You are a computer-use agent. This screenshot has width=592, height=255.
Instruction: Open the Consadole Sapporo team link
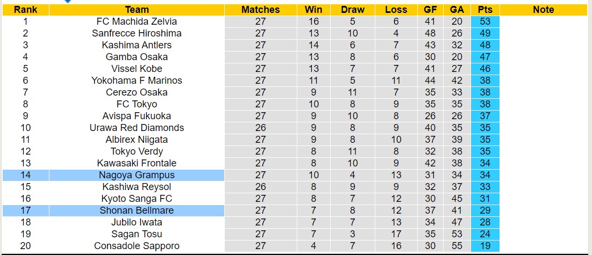(137, 246)
